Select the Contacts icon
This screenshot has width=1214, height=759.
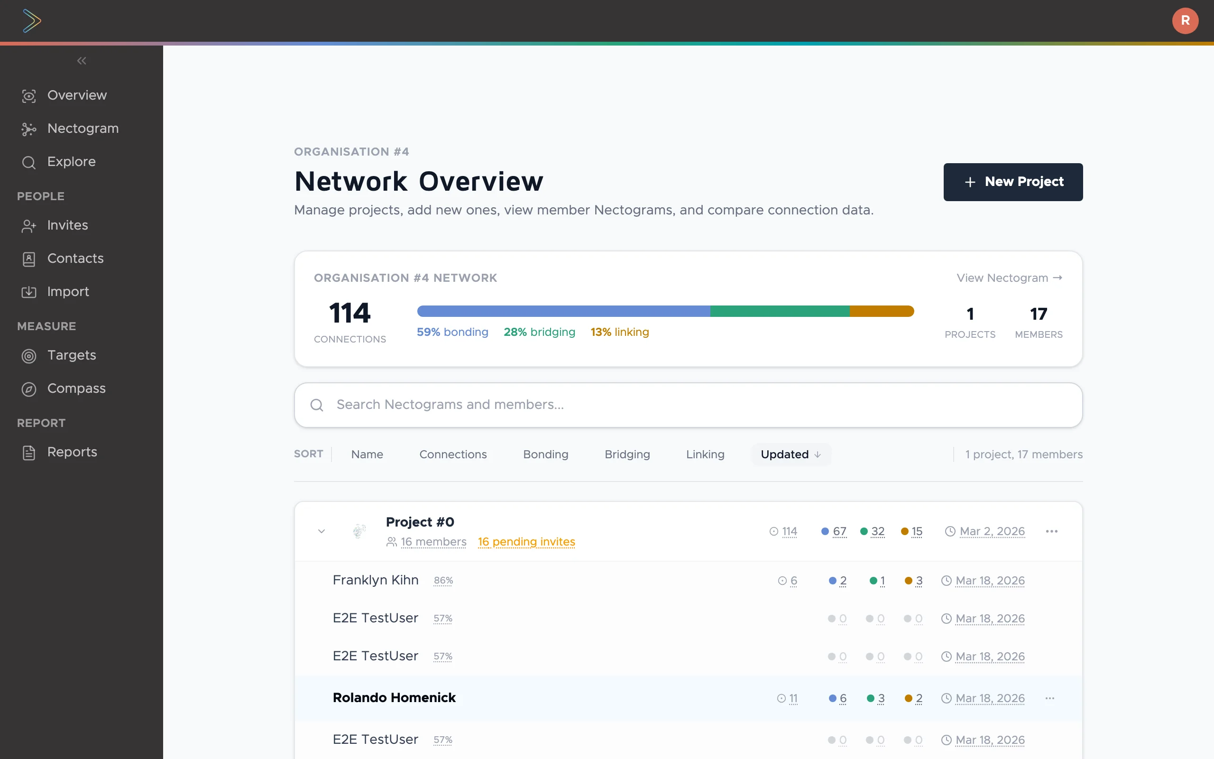tap(28, 259)
